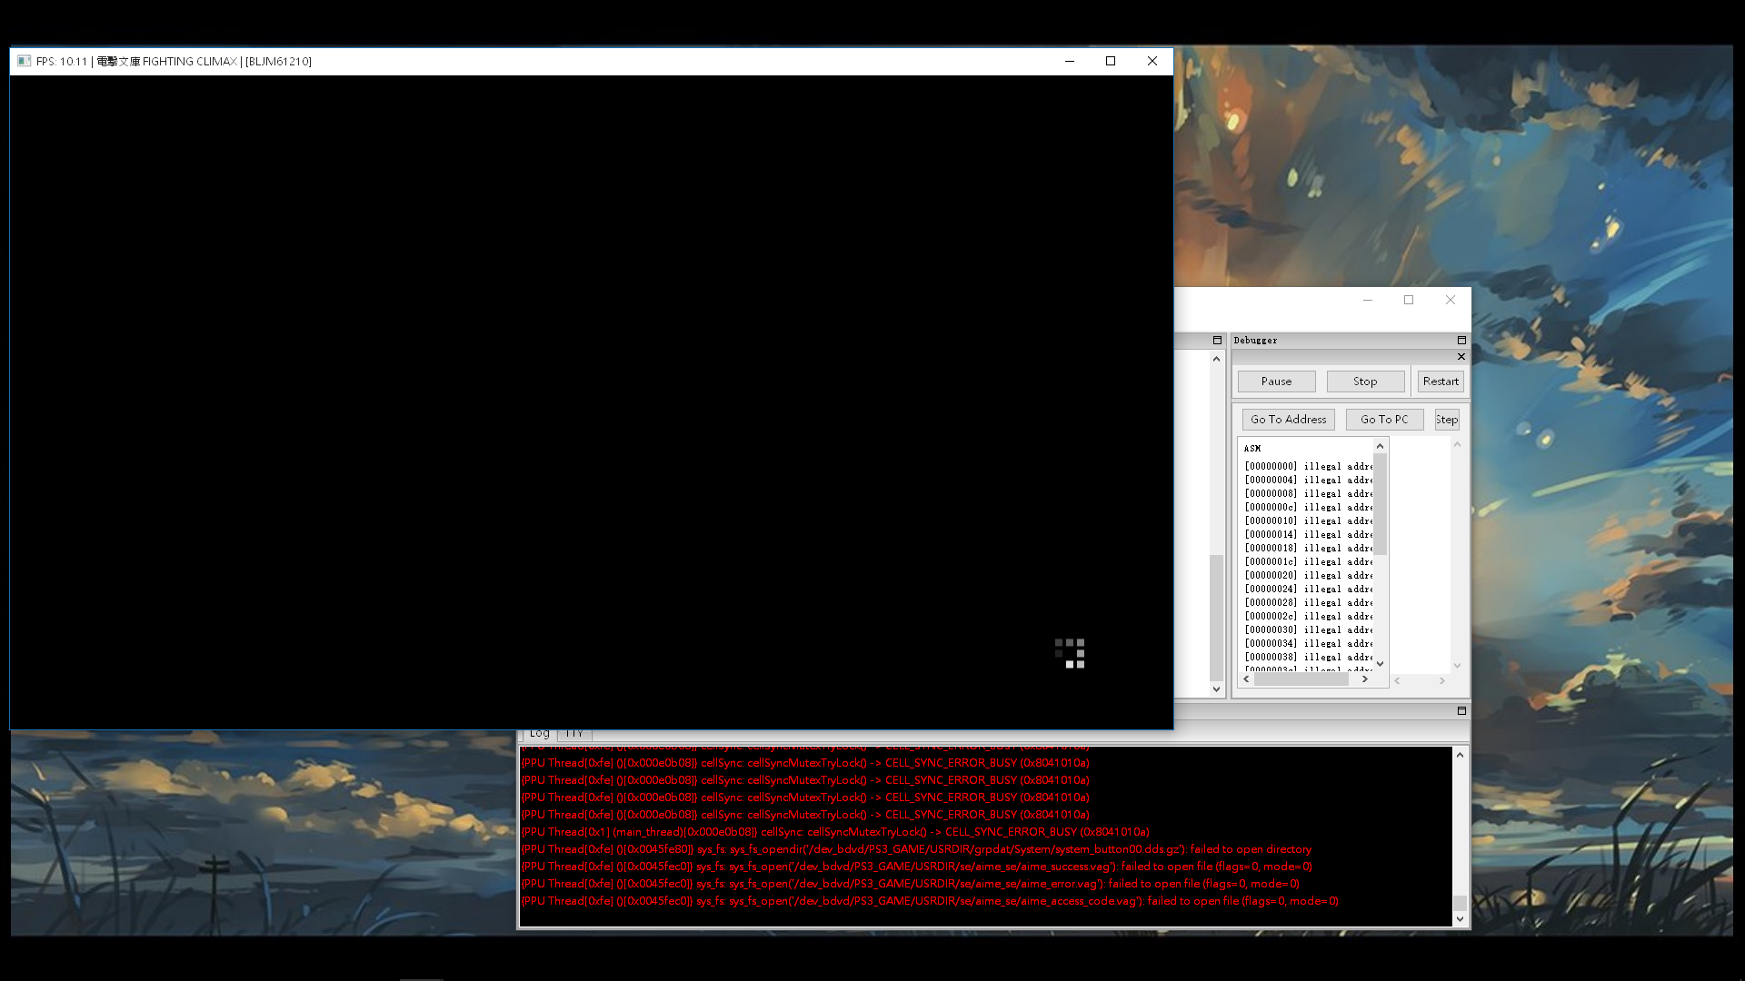Float the Log panel using dock icon

click(x=1461, y=711)
